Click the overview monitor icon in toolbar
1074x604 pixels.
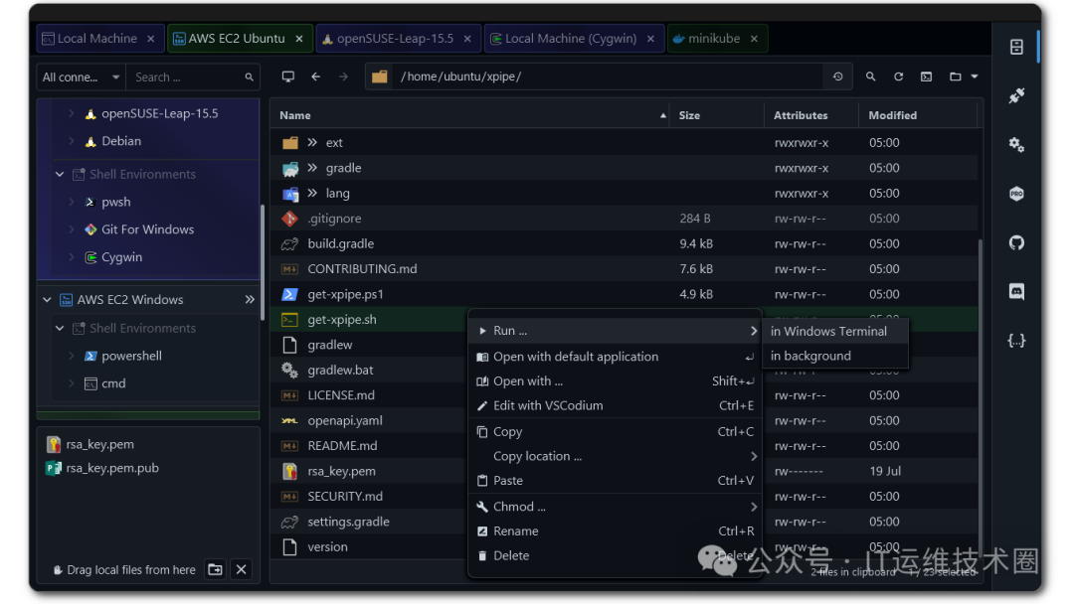[288, 76]
